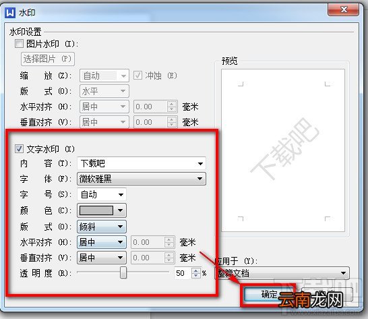Viewport: 368px width, 319px height.
Task: Open the text watermark 版式 dropdown 倾斜
Action: point(101,227)
